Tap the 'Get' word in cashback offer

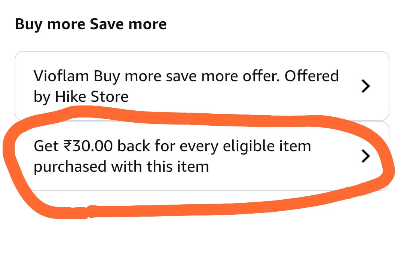coord(46,146)
